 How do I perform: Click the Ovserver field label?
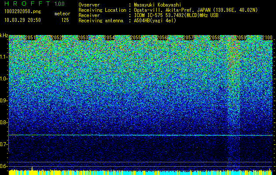coord(89,5)
